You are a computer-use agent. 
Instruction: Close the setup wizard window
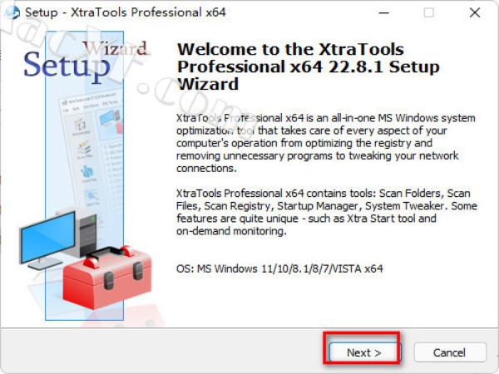[475, 12]
